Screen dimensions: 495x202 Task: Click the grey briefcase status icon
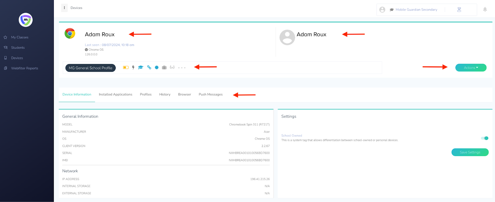click(x=164, y=67)
